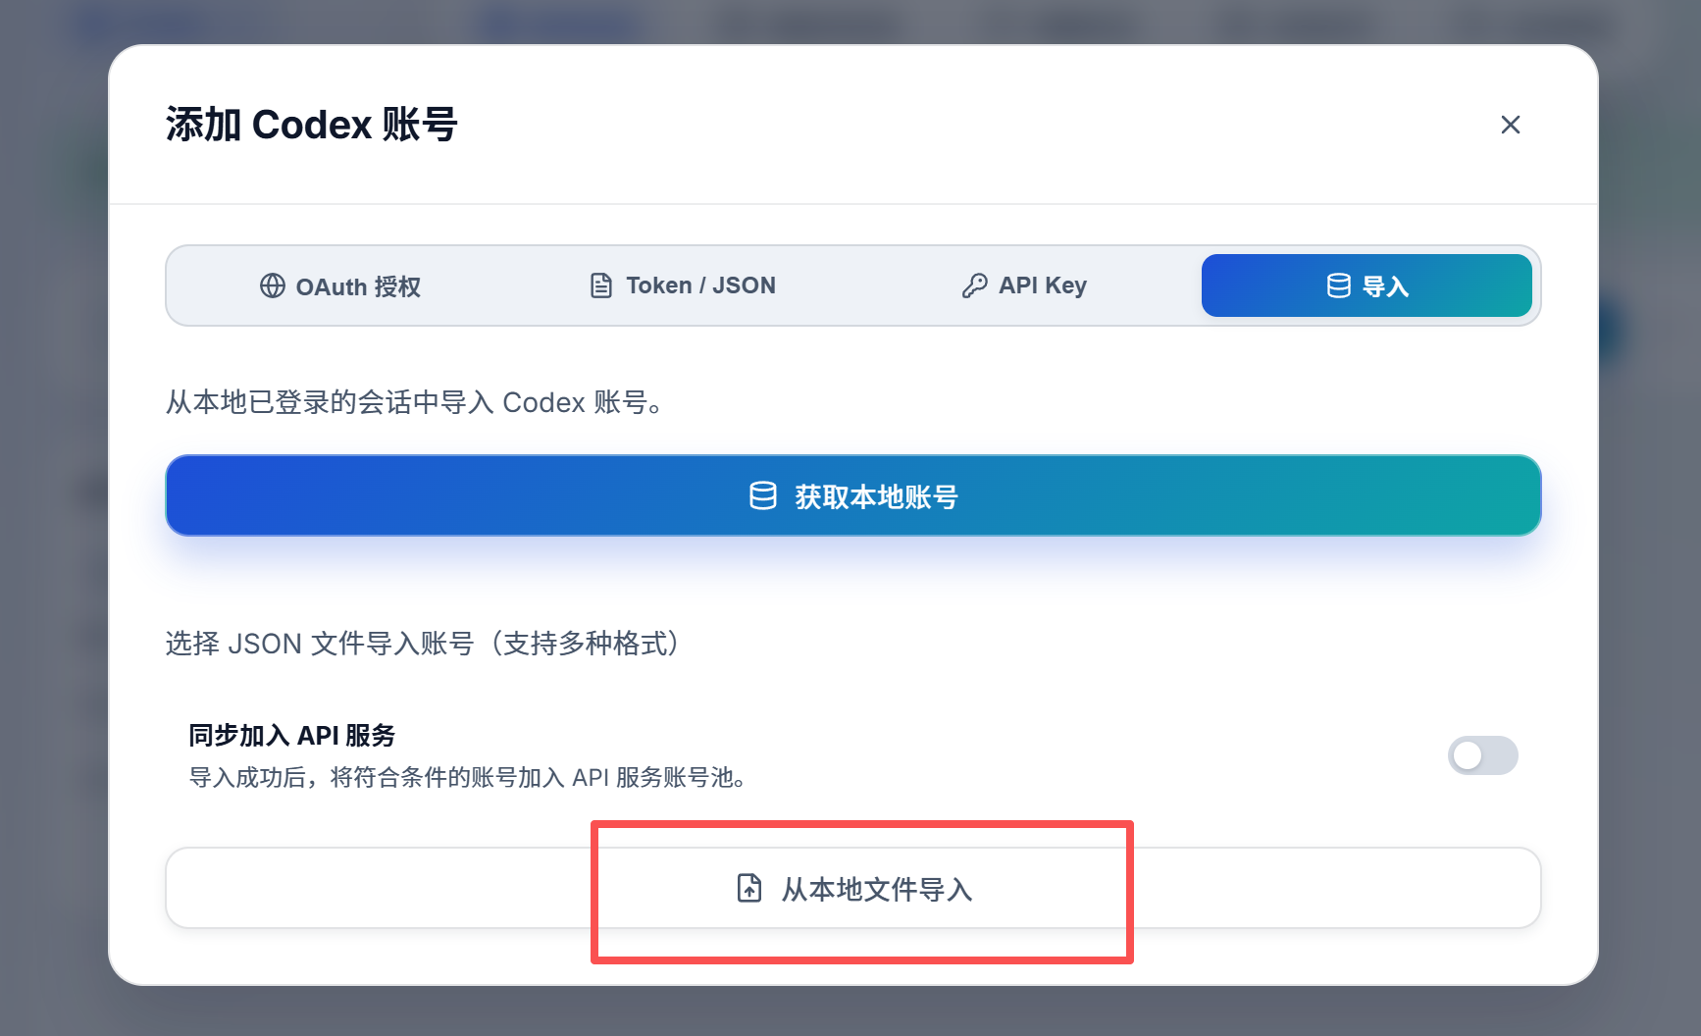Click the 获取本地账号 button
Viewport: 1701px width, 1036px height.
point(853,495)
